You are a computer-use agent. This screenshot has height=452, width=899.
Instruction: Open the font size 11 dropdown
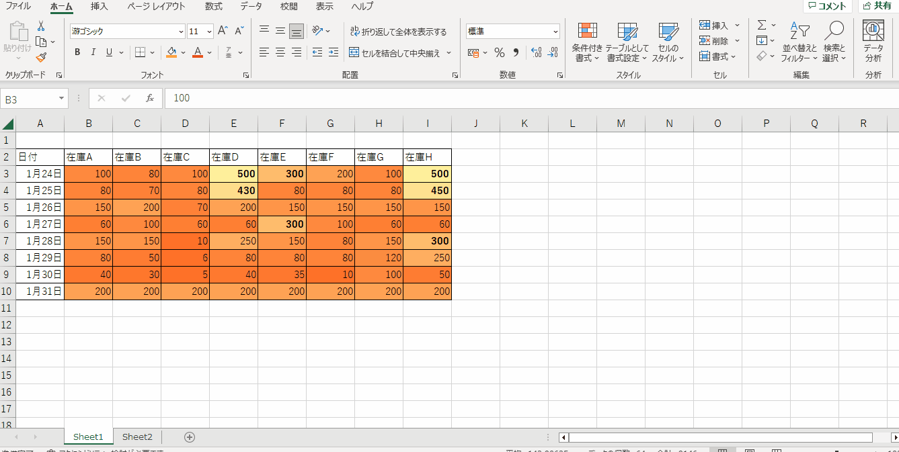click(x=209, y=32)
